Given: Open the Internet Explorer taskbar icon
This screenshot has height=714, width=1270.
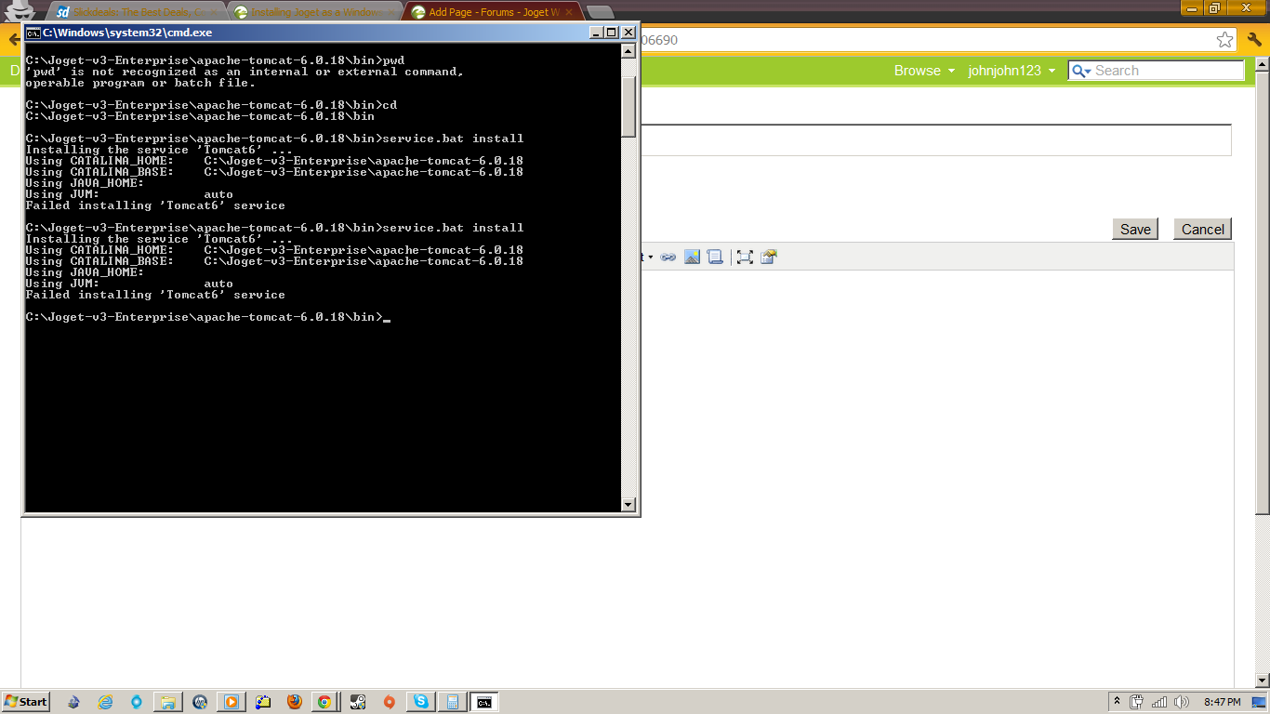Looking at the screenshot, I should click(105, 702).
